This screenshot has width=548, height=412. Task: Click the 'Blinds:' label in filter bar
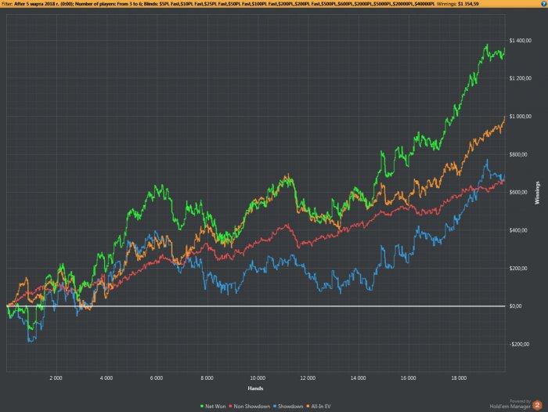click(150, 4)
